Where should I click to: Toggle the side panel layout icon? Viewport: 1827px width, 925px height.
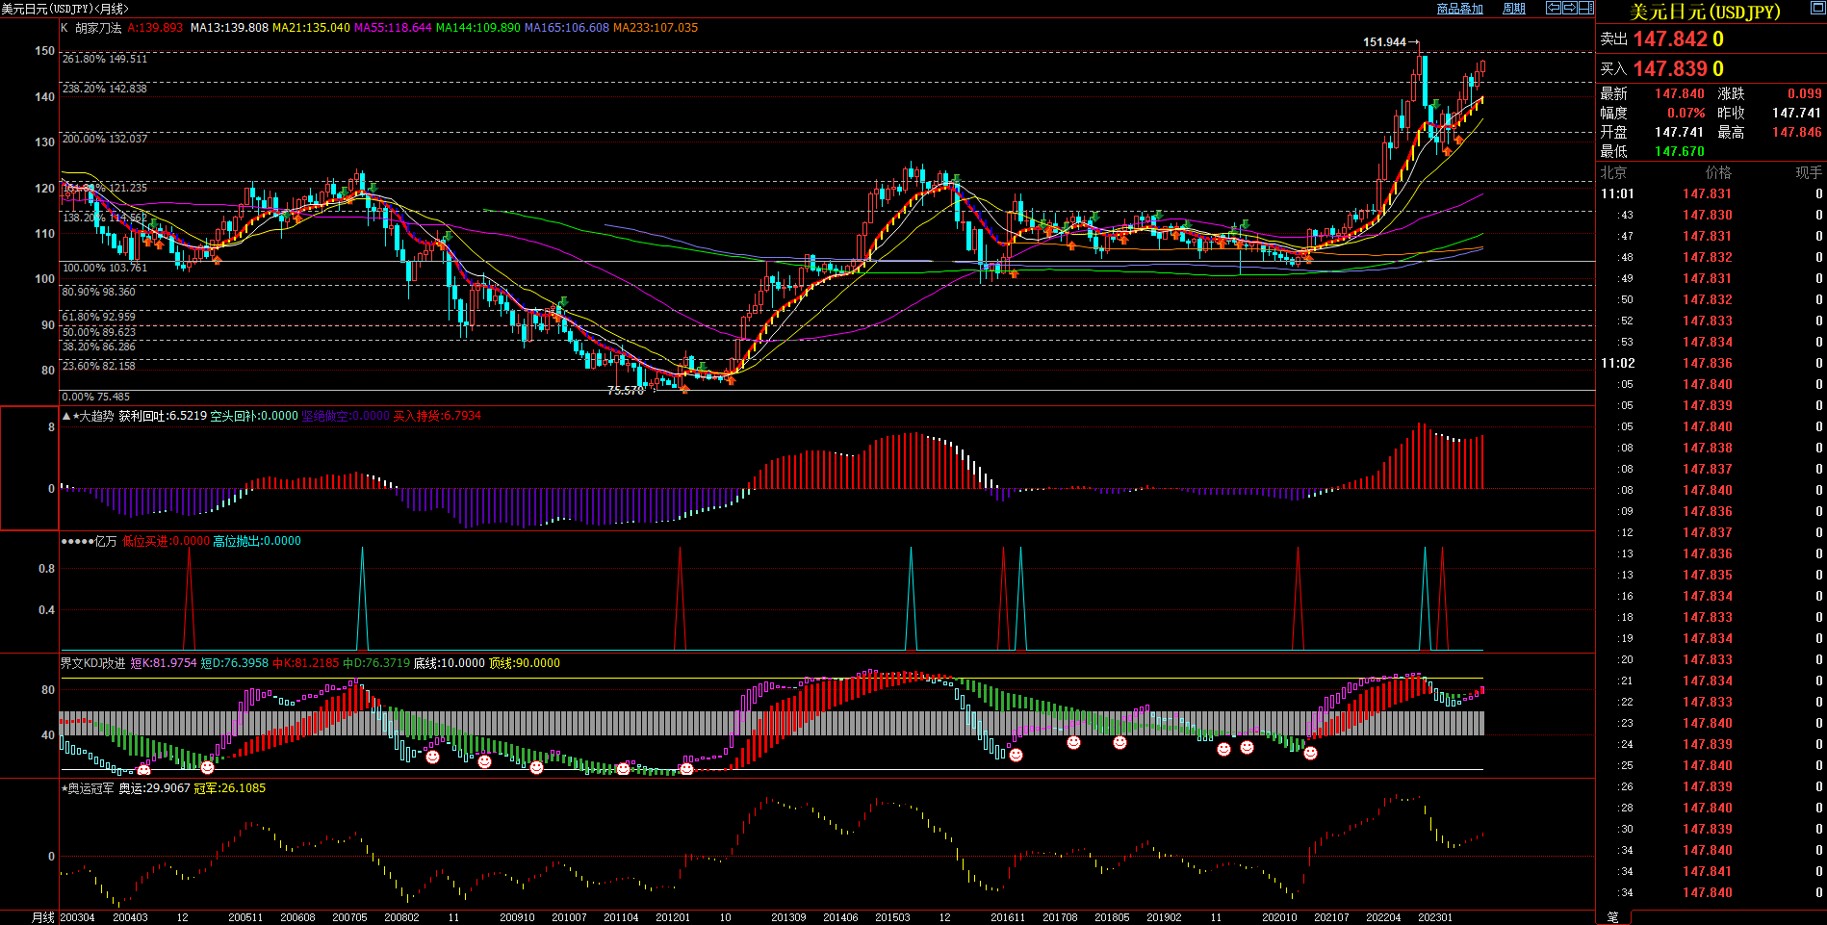tap(1585, 8)
